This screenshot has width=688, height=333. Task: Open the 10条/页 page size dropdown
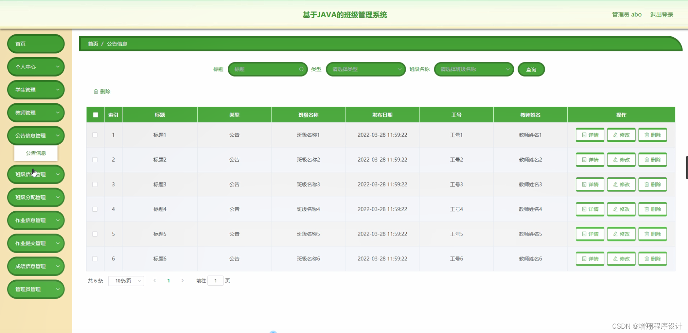(x=126, y=281)
